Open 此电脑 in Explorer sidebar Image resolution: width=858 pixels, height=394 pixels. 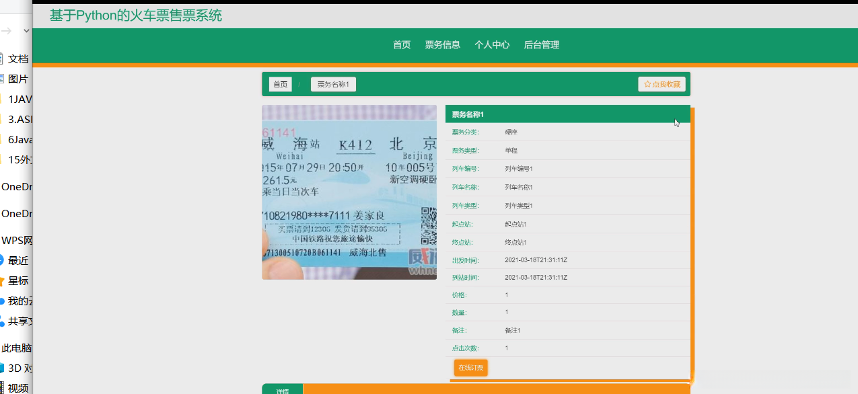16,348
